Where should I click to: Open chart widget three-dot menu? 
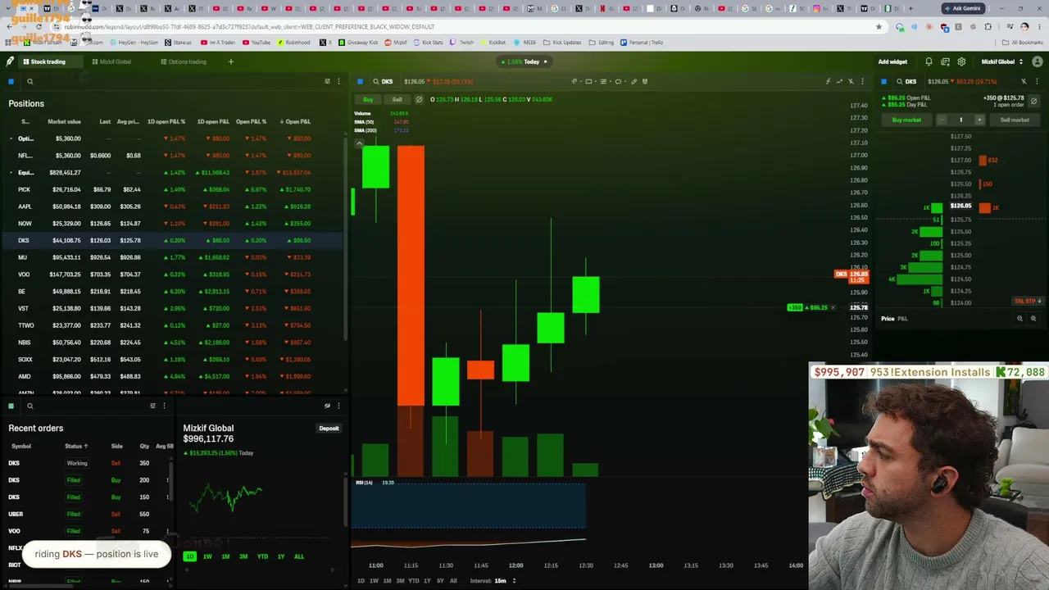point(862,82)
